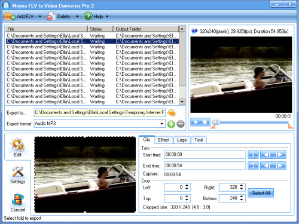Step start time forward
The width and height of the screenshot is (299, 224).
pyautogui.click(x=280, y=155)
